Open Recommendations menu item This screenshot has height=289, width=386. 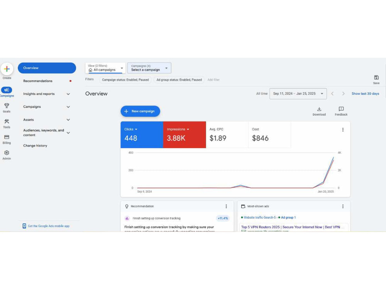[x=47, y=81]
